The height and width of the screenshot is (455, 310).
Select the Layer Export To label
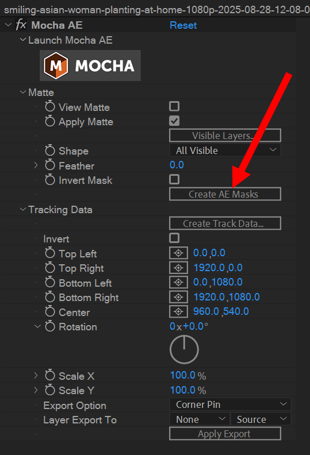coord(80,420)
